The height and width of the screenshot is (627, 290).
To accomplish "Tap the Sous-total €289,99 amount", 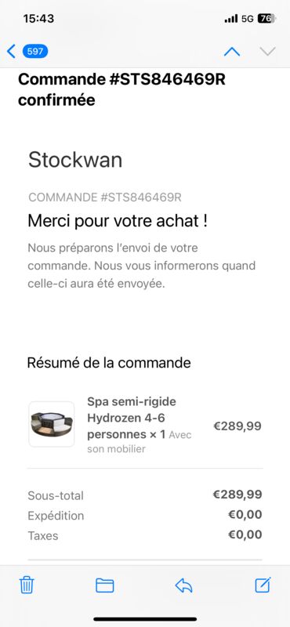I will (x=237, y=495).
